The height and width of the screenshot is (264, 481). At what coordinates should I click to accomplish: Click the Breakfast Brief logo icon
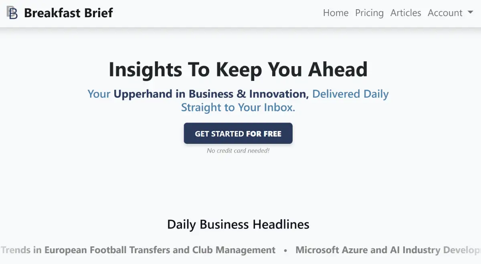click(12, 13)
